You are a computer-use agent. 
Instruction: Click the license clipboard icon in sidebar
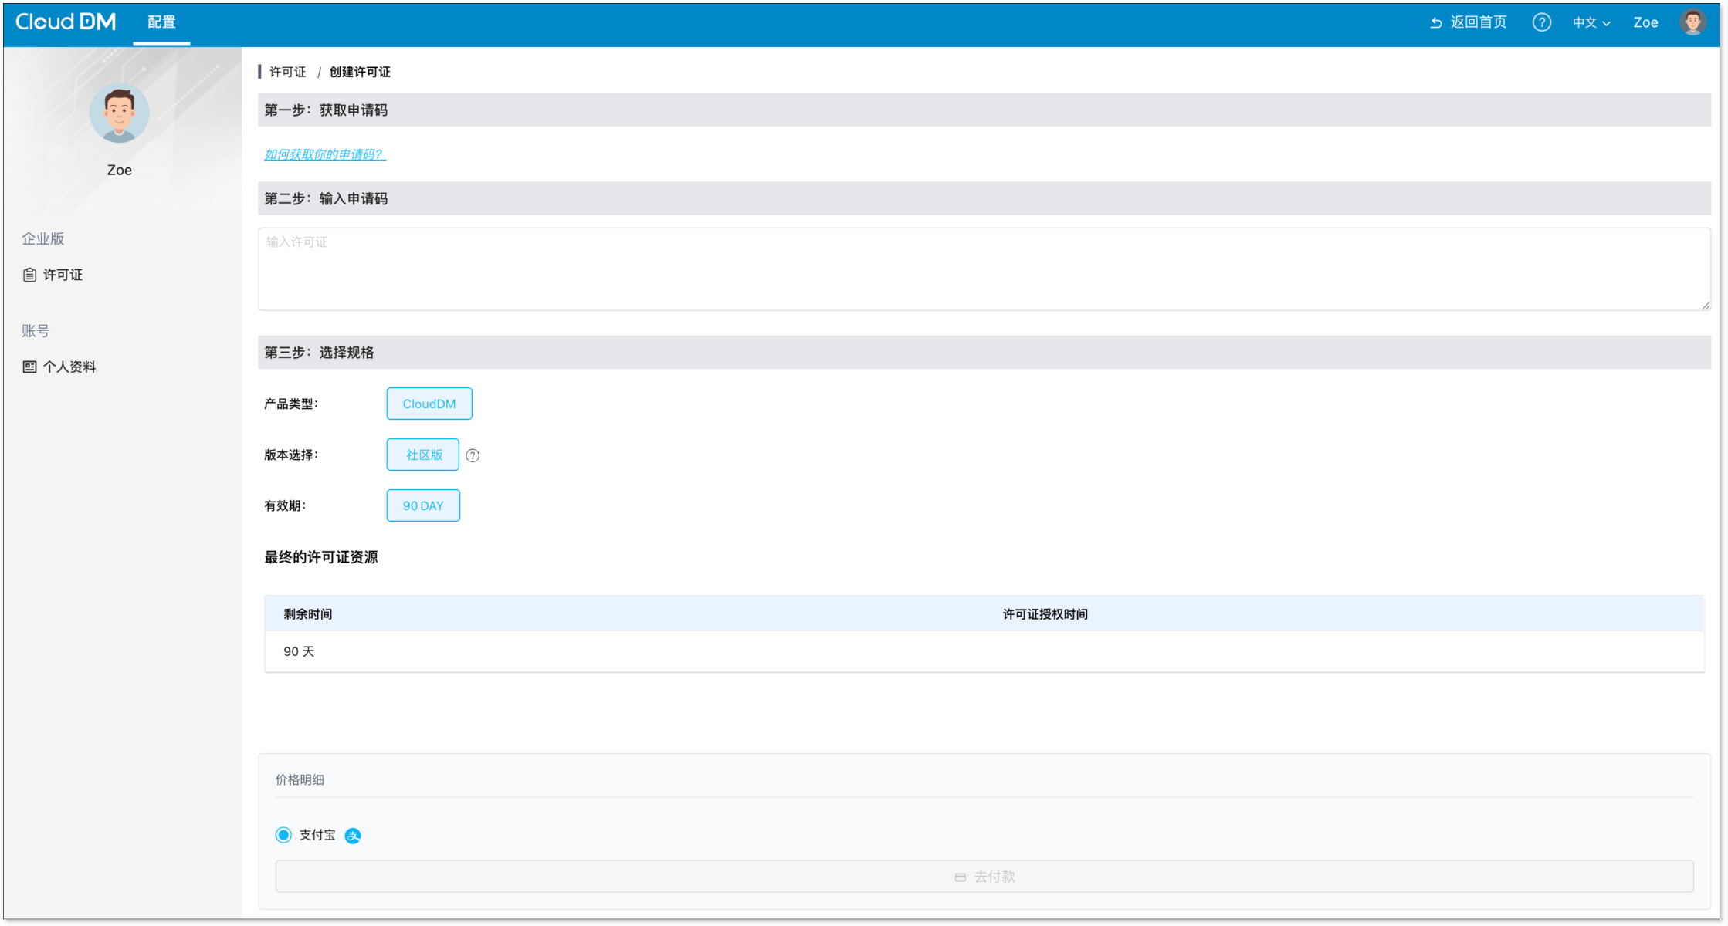pyautogui.click(x=29, y=275)
